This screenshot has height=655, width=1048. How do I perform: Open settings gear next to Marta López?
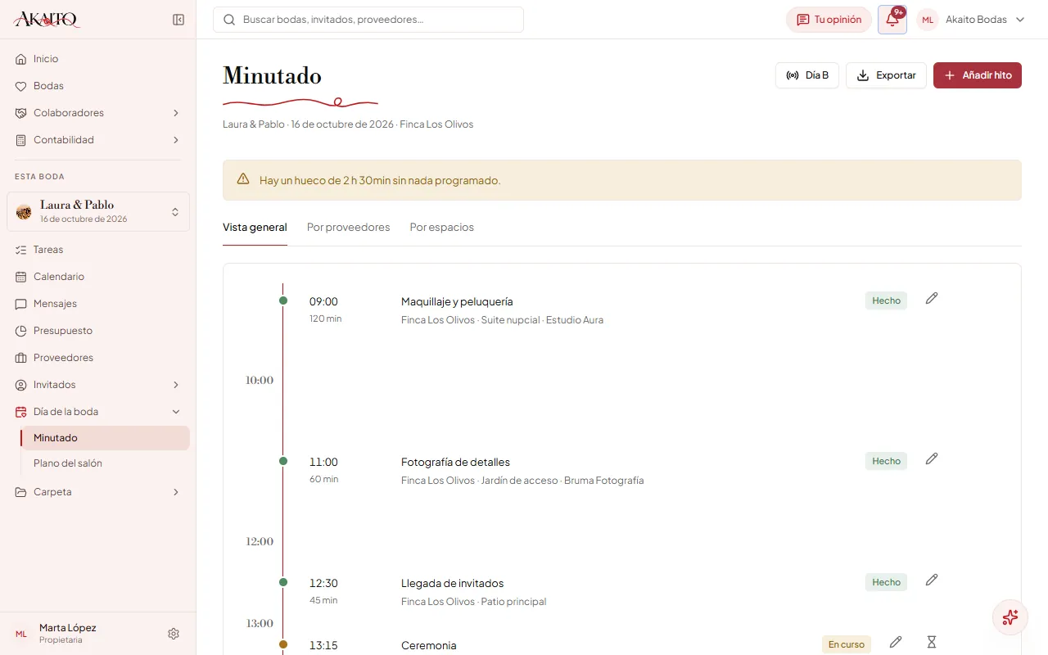[174, 634]
